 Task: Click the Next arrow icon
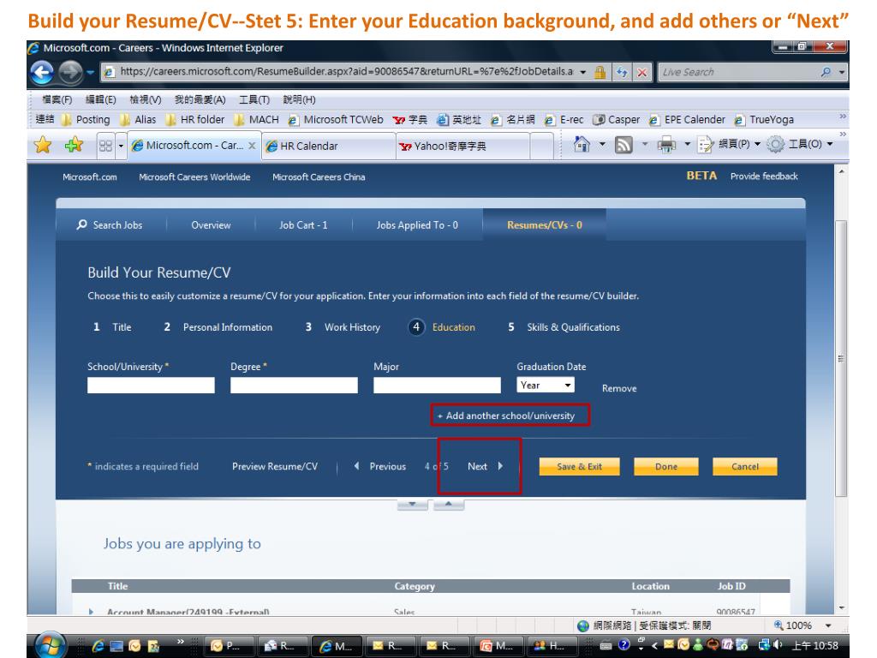pyautogui.click(x=500, y=466)
